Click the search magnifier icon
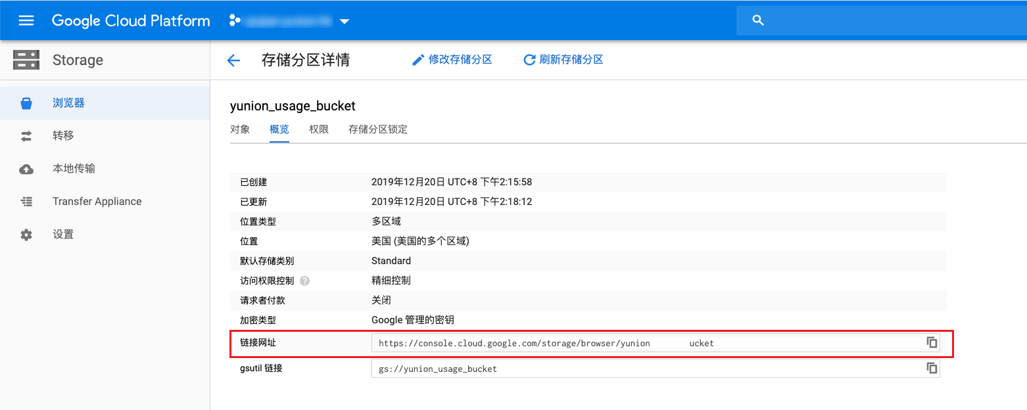 [x=758, y=21]
